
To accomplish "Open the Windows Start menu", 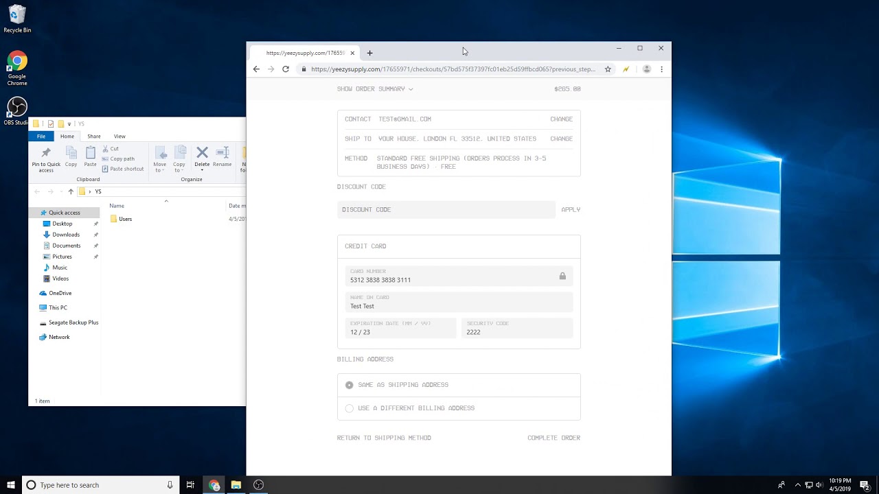I will (11, 485).
